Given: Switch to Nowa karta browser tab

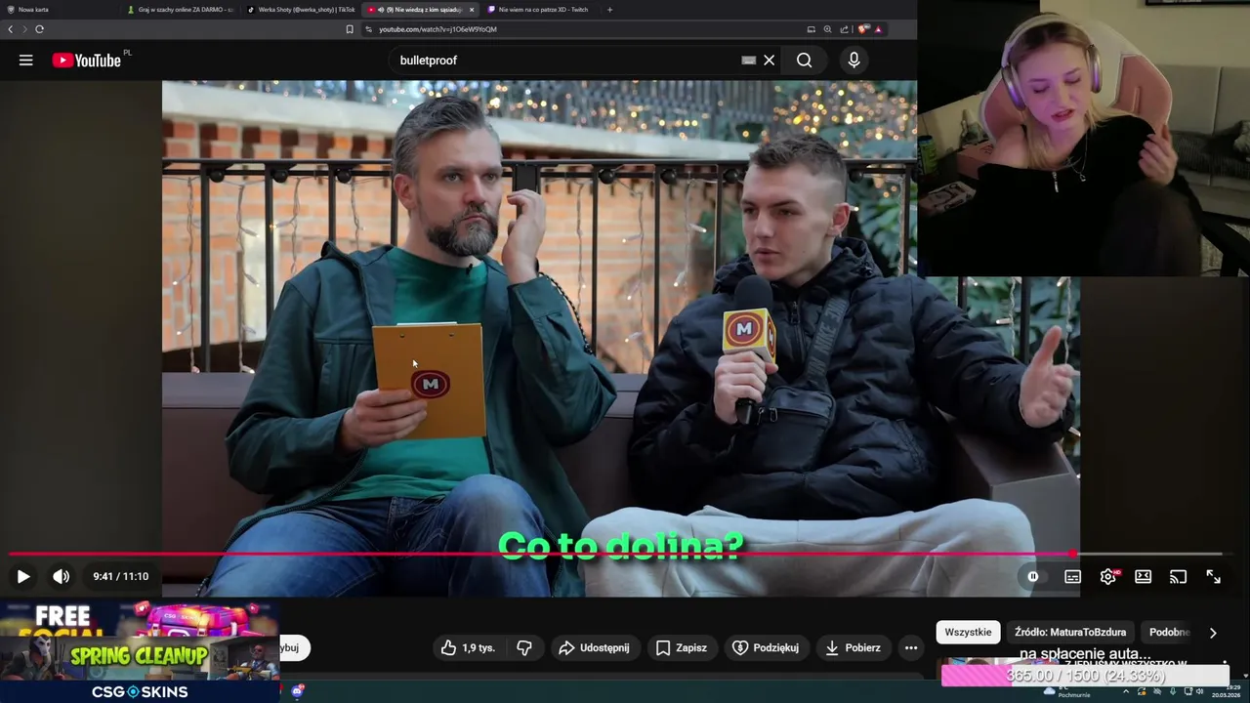Looking at the screenshot, I should 59,9.
